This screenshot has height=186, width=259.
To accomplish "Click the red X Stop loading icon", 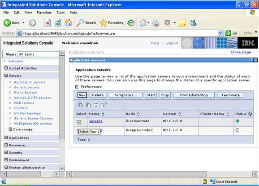I will 47,23.
